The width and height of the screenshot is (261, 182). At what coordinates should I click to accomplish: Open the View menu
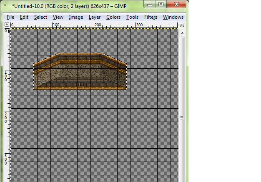coord(58,17)
